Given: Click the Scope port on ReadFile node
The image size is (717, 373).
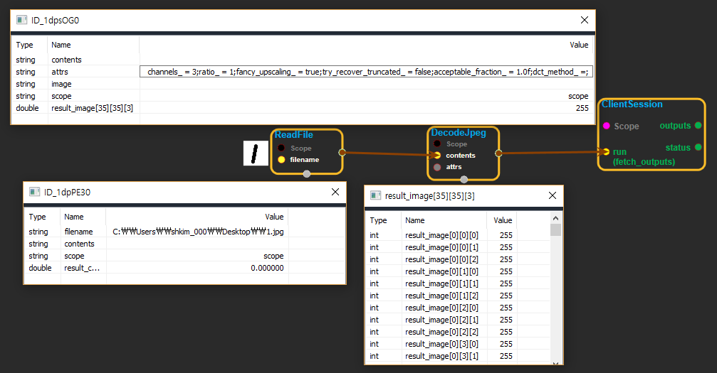Looking at the screenshot, I should [282, 148].
